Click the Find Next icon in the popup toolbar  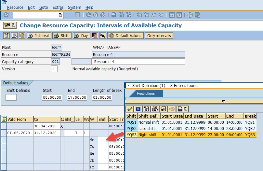pyautogui.click(x=155, y=109)
